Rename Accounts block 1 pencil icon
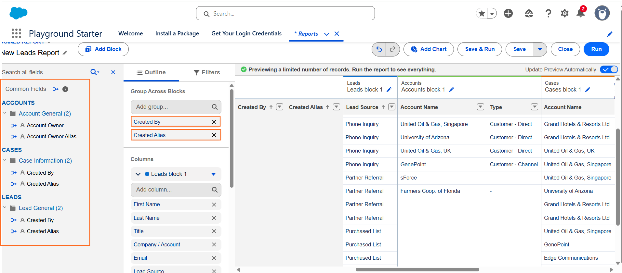The image size is (622, 273). point(451,90)
